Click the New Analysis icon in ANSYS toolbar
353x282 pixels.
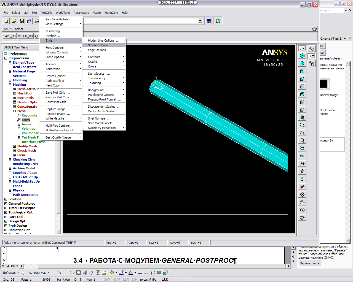pos(6,21)
